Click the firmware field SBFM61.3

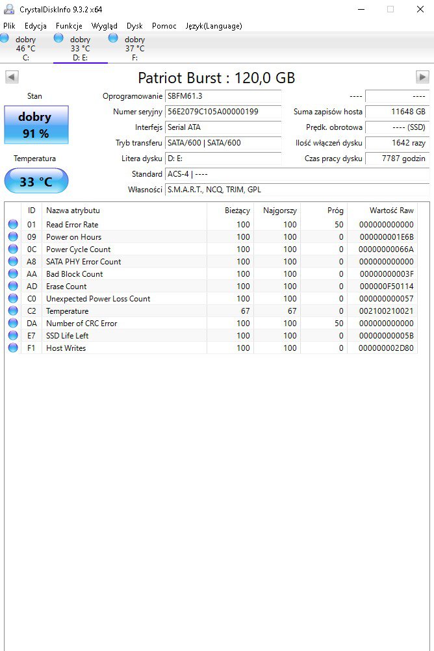[x=223, y=96]
